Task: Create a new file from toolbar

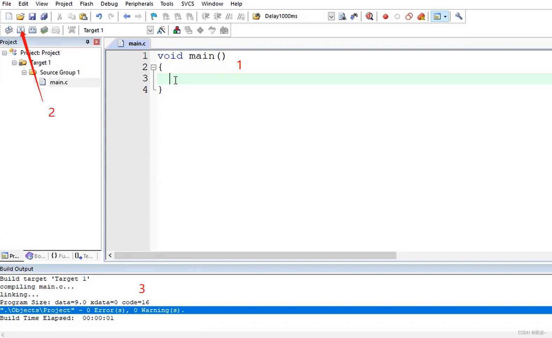Action: (9, 16)
